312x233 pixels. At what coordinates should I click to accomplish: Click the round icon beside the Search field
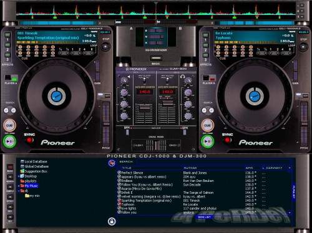(x=112, y=163)
